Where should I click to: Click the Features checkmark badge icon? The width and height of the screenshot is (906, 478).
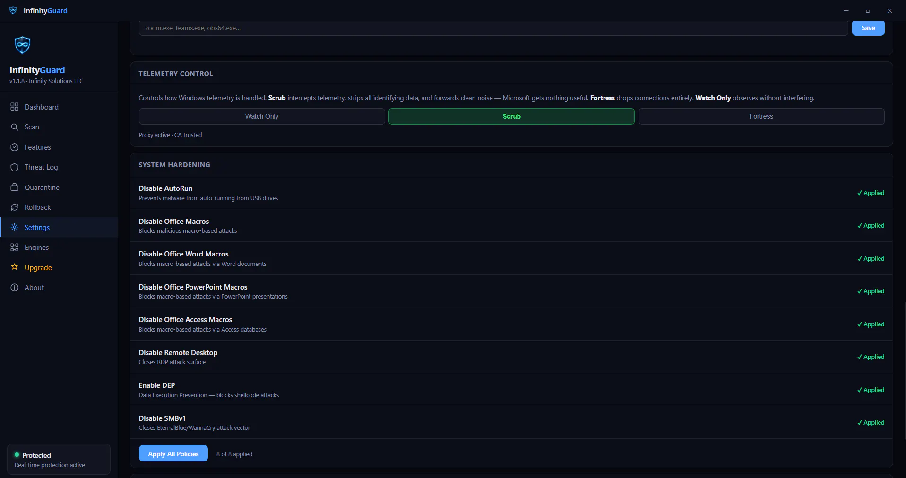click(15, 147)
